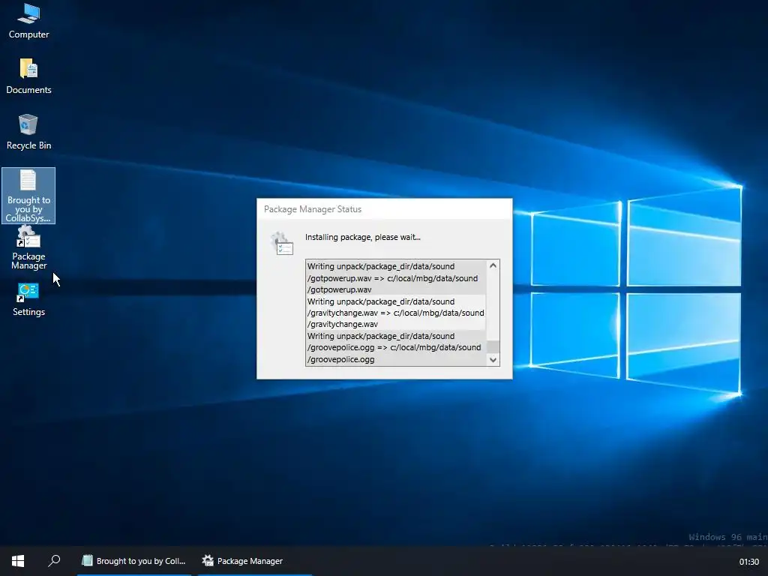This screenshot has height=576, width=768.
Task: Click the log scroll down arrow
Action: (493, 360)
